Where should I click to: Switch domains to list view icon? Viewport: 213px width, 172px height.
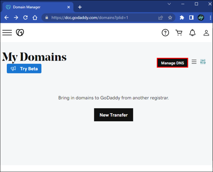click(x=194, y=62)
